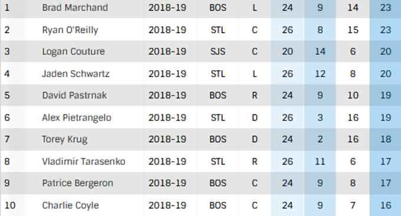Select Alex Pietrangelo's name
This screenshot has width=401, height=216.
pos(77,117)
